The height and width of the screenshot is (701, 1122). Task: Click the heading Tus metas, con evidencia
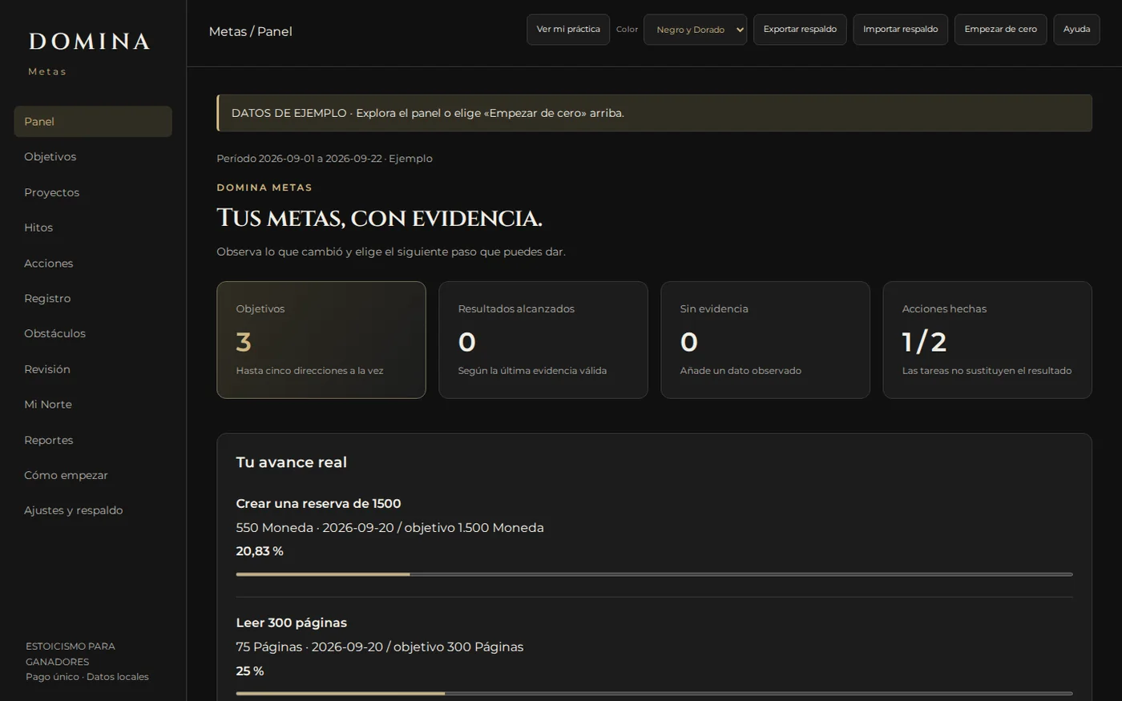379,218
